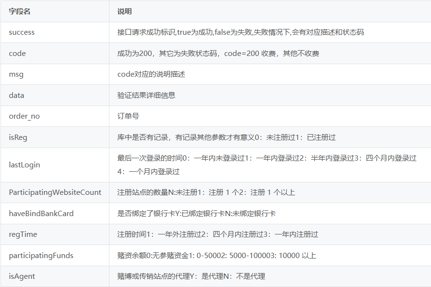Select the participatingFunds field name cell

point(41,256)
